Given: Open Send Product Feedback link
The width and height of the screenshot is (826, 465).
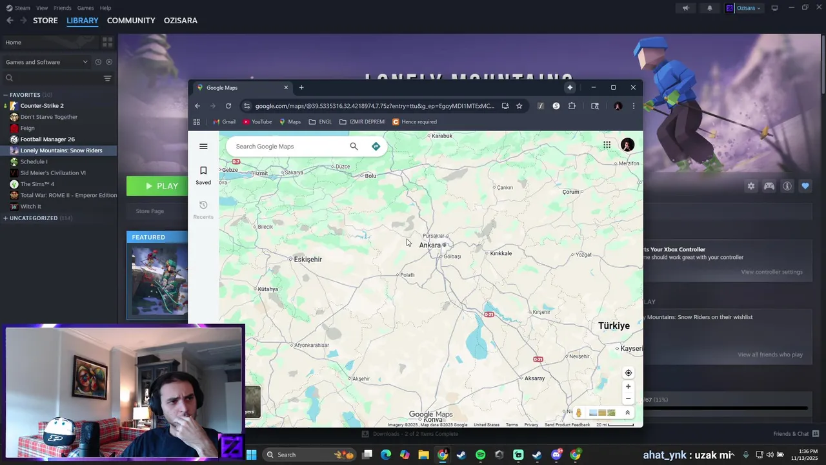Looking at the screenshot, I should (567, 425).
